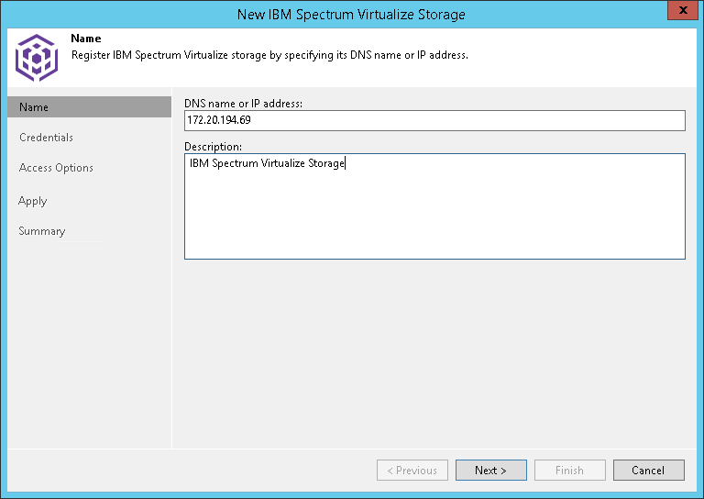Switch to the Apply step

(x=33, y=201)
